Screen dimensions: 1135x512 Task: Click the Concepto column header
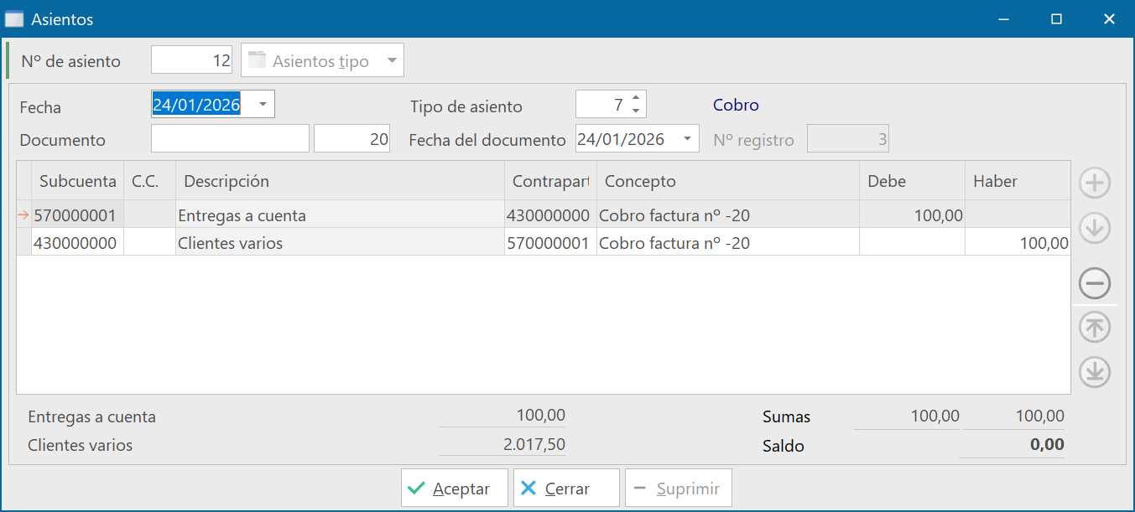tap(726, 181)
